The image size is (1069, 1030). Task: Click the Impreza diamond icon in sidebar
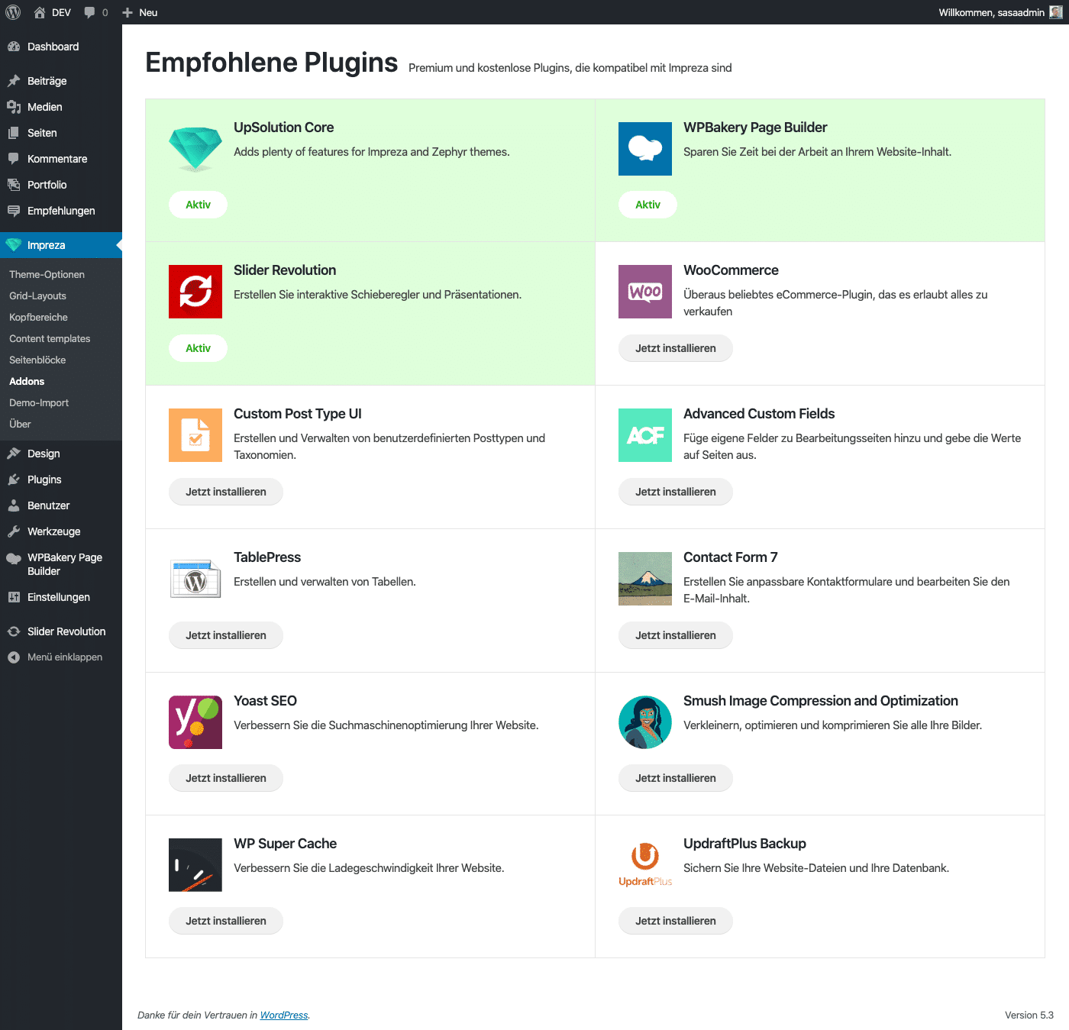point(14,245)
